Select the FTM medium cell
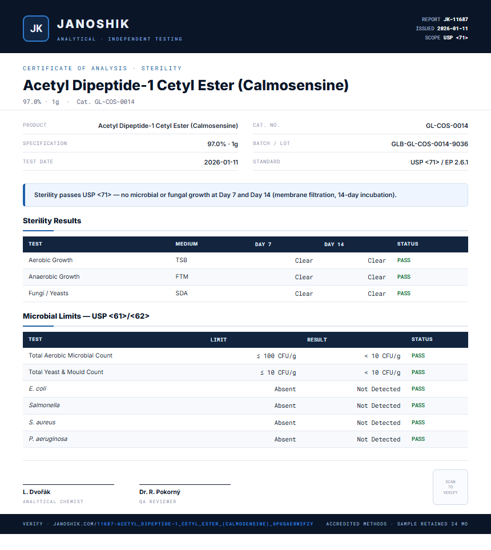 point(182,276)
